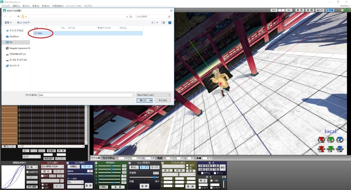Open the Help (ヘルプ) menu

click(x=88, y=6)
